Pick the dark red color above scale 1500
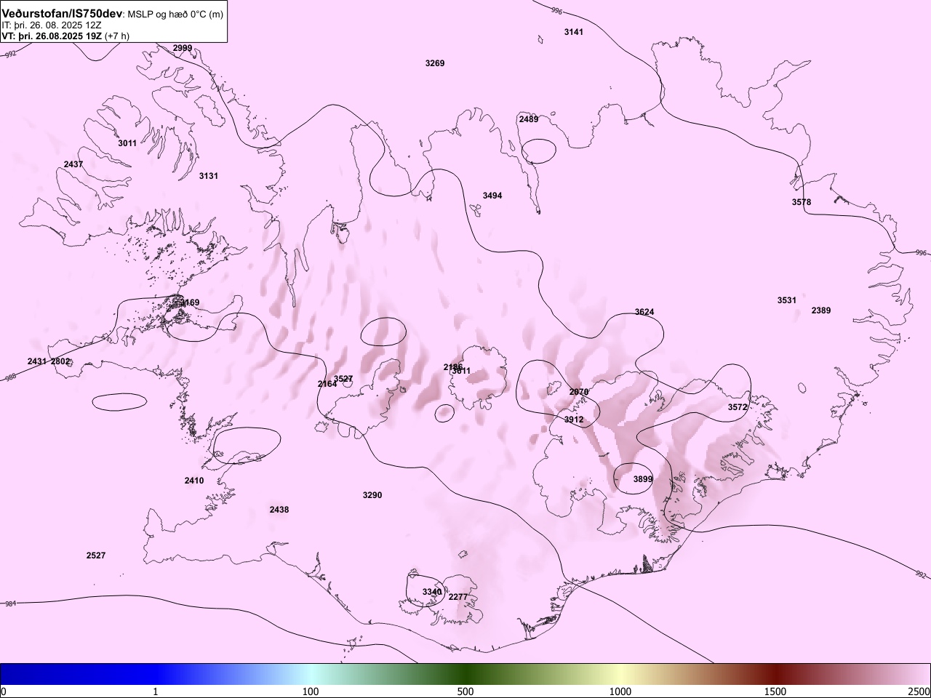This screenshot has width=931, height=698. pos(775,674)
